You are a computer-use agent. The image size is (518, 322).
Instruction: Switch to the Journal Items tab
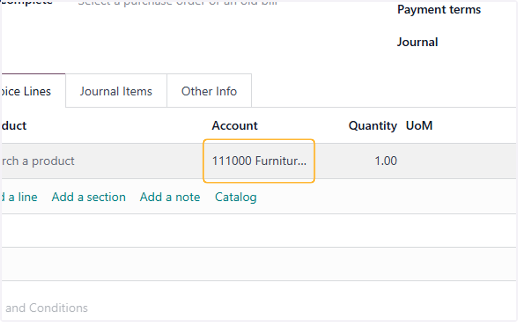(x=116, y=91)
